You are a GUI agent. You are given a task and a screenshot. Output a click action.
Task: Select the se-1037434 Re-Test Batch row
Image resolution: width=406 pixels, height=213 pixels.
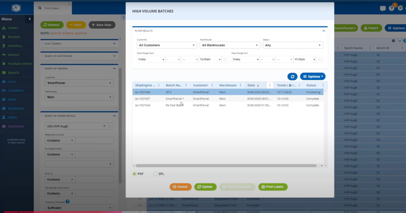228,105
